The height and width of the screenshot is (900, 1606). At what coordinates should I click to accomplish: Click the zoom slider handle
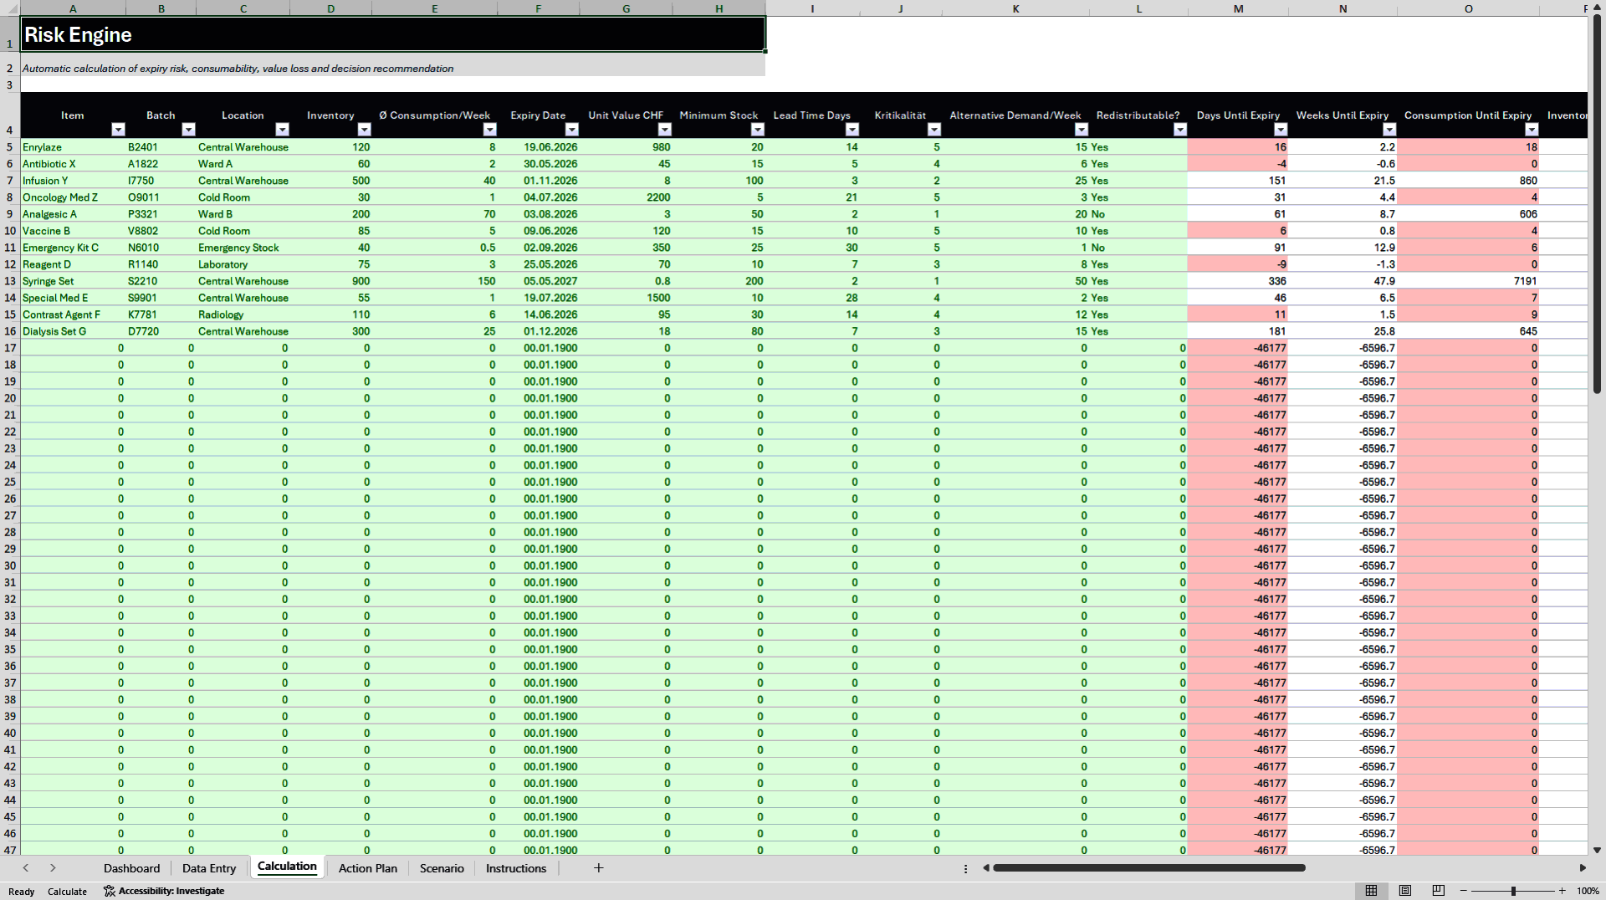tap(1512, 891)
